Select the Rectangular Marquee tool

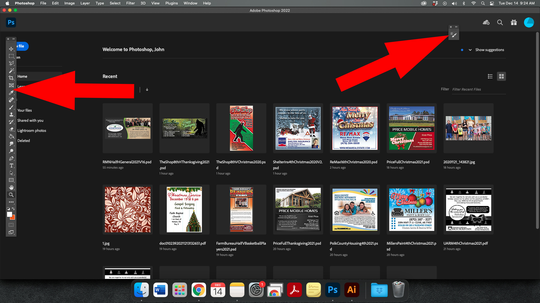coord(11,56)
